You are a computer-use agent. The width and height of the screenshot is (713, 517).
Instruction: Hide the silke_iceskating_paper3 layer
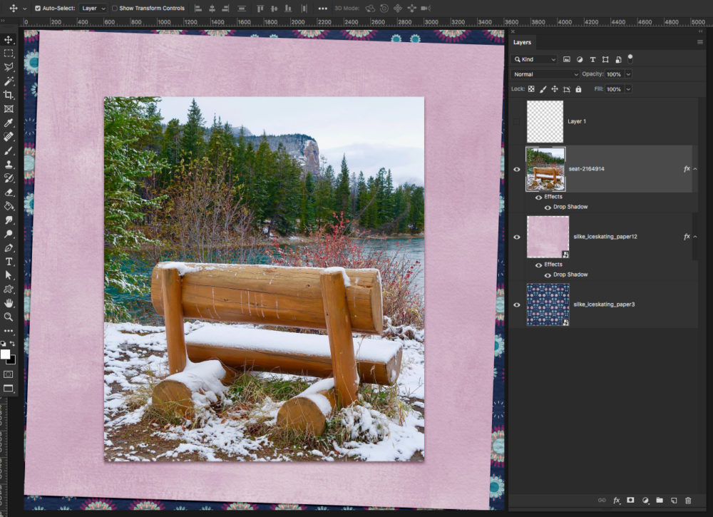[517, 304]
